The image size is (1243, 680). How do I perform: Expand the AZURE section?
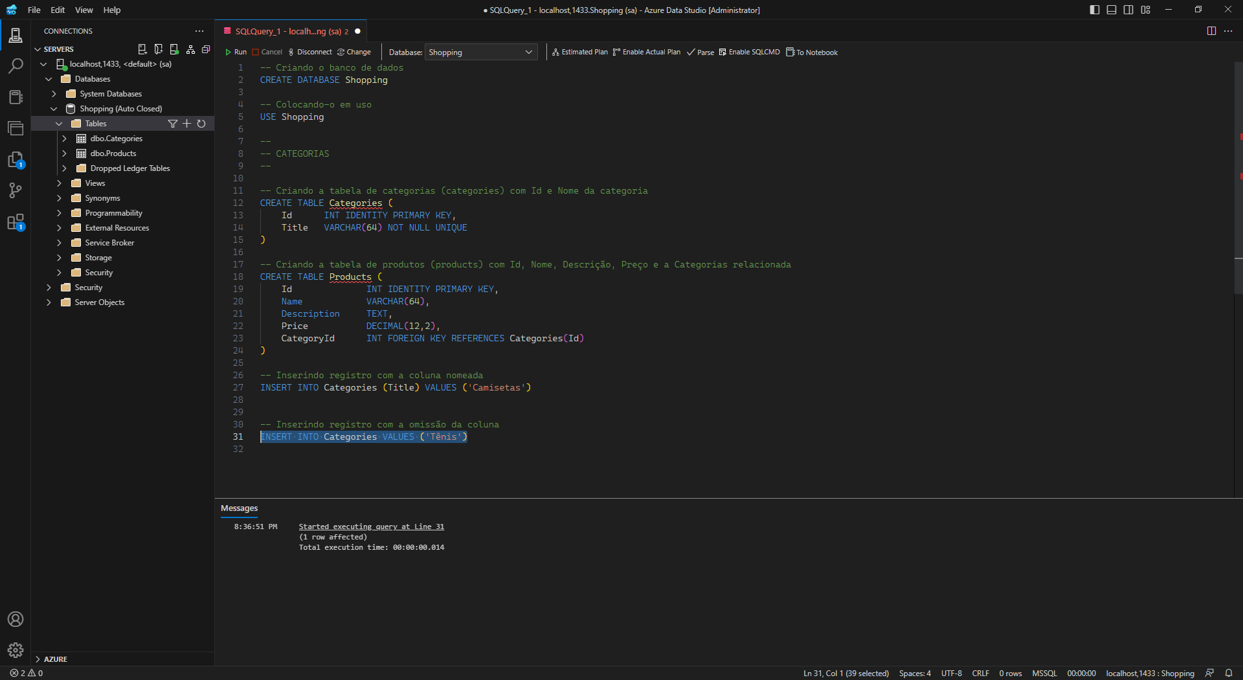(50, 659)
